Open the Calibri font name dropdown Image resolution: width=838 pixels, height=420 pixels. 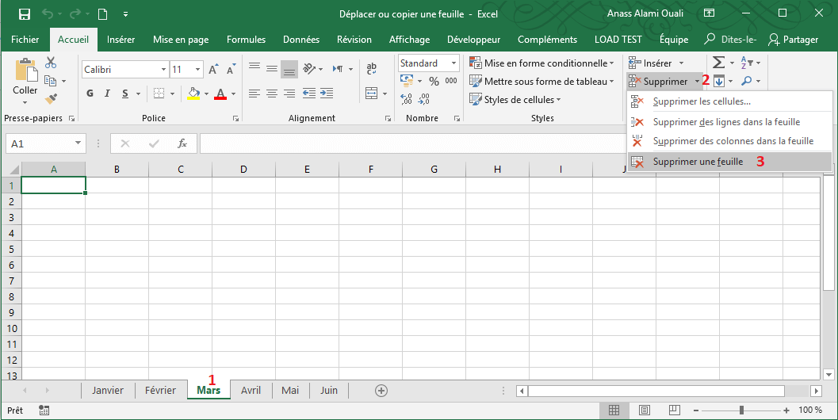(163, 70)
